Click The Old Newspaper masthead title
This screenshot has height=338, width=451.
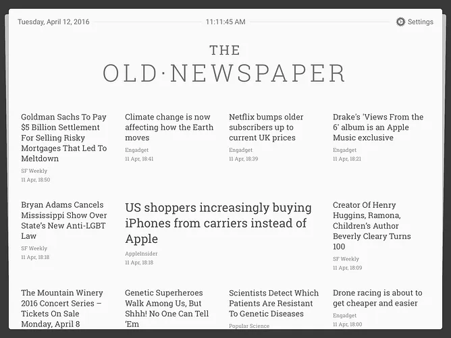(224, 64)
